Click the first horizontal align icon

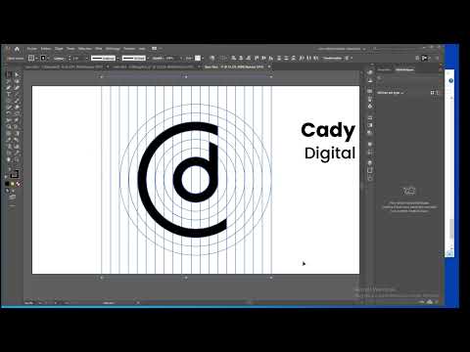[234, 58]
